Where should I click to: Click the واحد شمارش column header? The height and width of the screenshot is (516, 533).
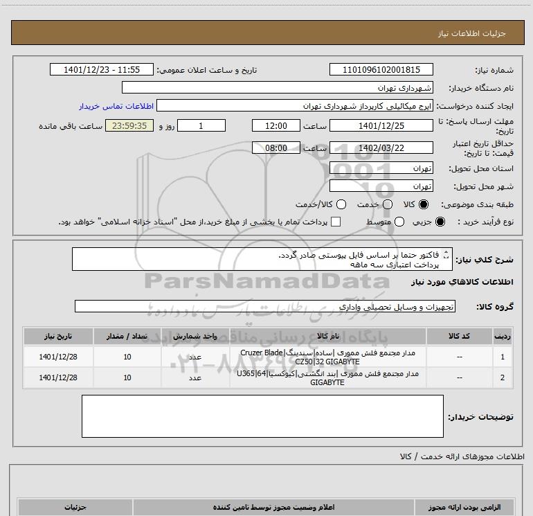pos(195,337)
